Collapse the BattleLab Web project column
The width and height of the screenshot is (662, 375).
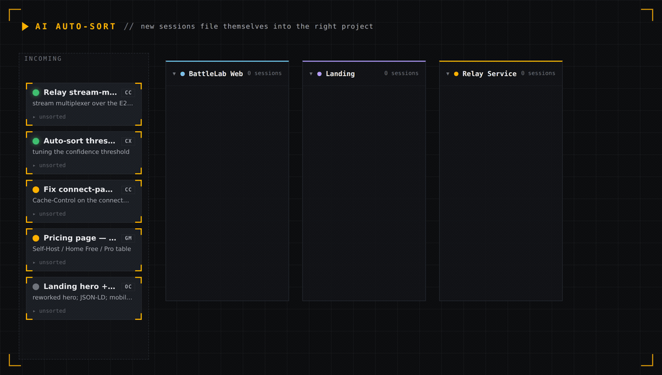click(x=174, y=74)
